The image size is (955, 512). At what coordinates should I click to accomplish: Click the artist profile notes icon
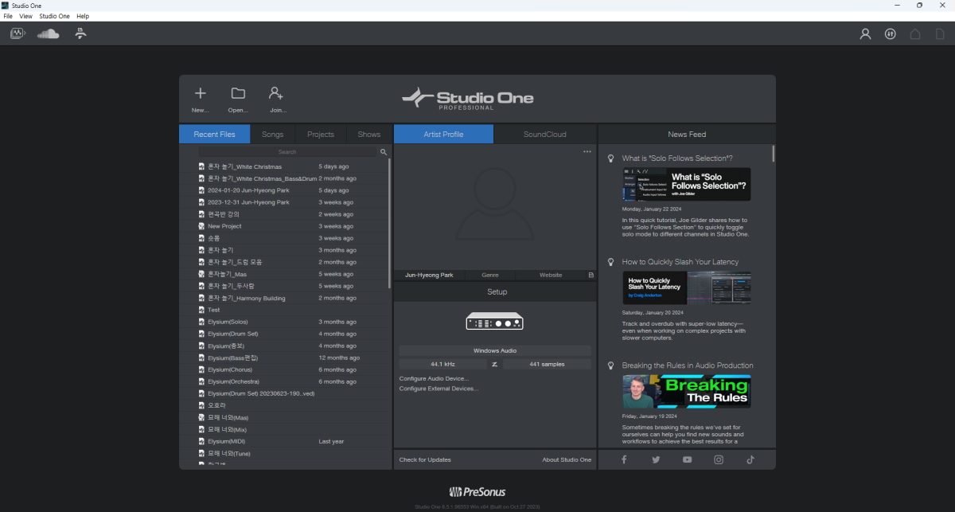(x=591, y=275)
